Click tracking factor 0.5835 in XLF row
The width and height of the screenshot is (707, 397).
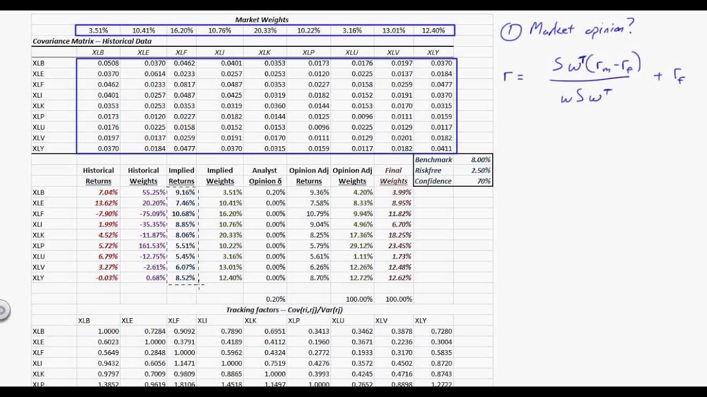[x=441, y=353]
